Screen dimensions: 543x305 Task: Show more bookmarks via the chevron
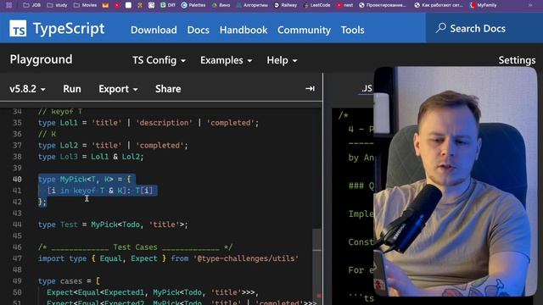[530, 5]
